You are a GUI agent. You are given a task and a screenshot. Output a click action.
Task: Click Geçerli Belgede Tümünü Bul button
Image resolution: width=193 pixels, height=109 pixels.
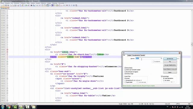[x=170, y=69]
